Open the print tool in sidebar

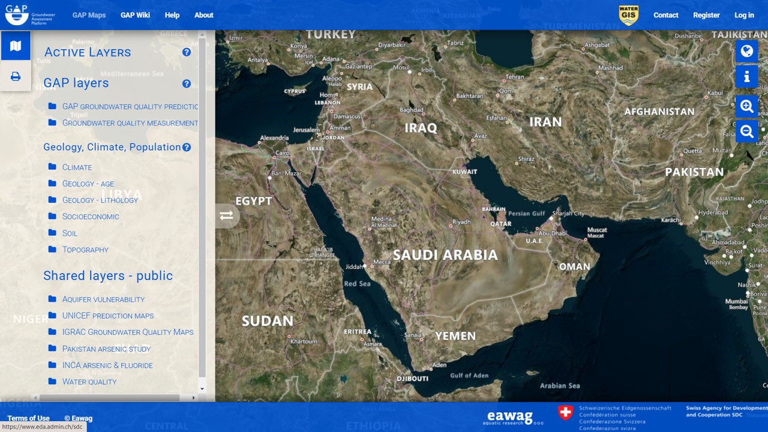(x=16, y=76)
